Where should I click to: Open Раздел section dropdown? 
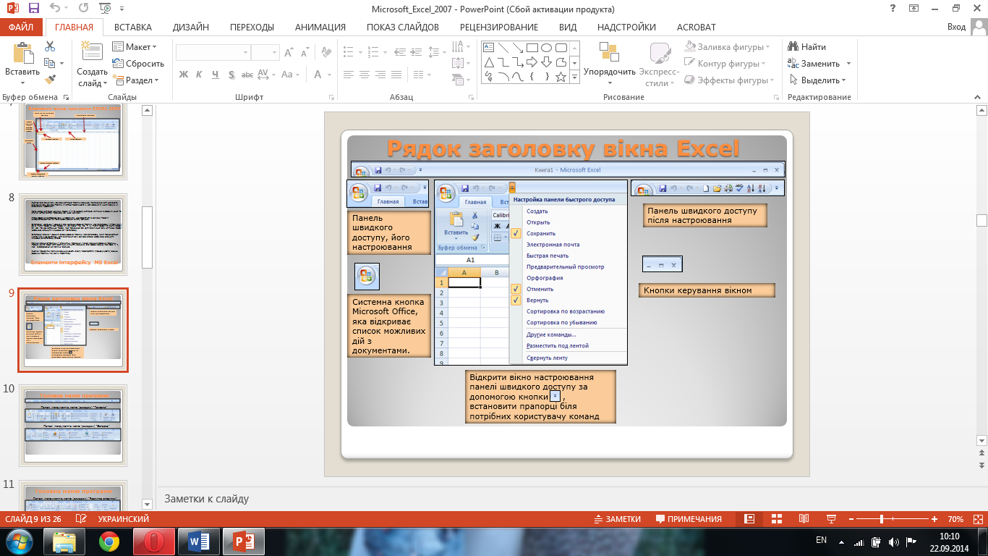(x=136, y=80)
